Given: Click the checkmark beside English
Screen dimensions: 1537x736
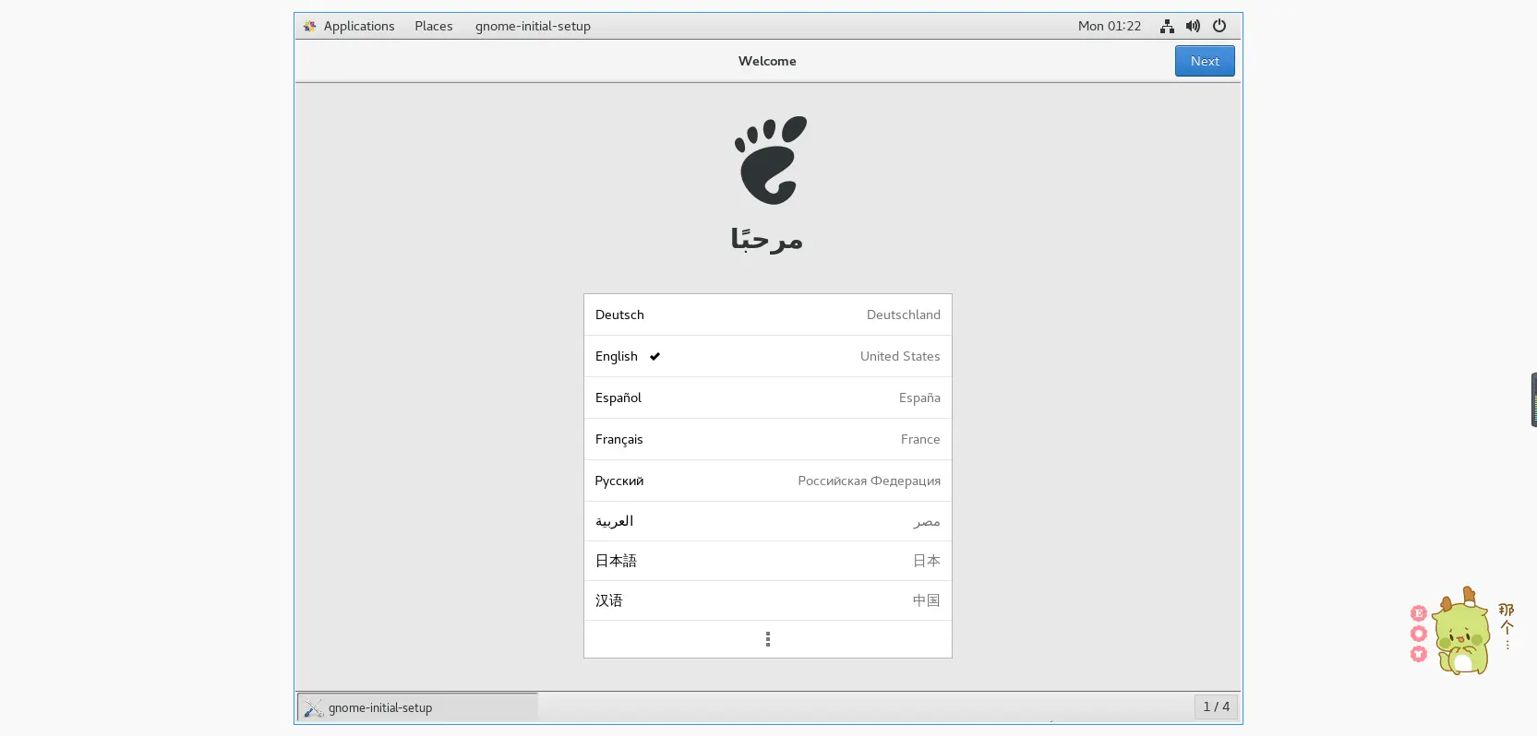Looking at the screenshot, I should coord(654,356).
